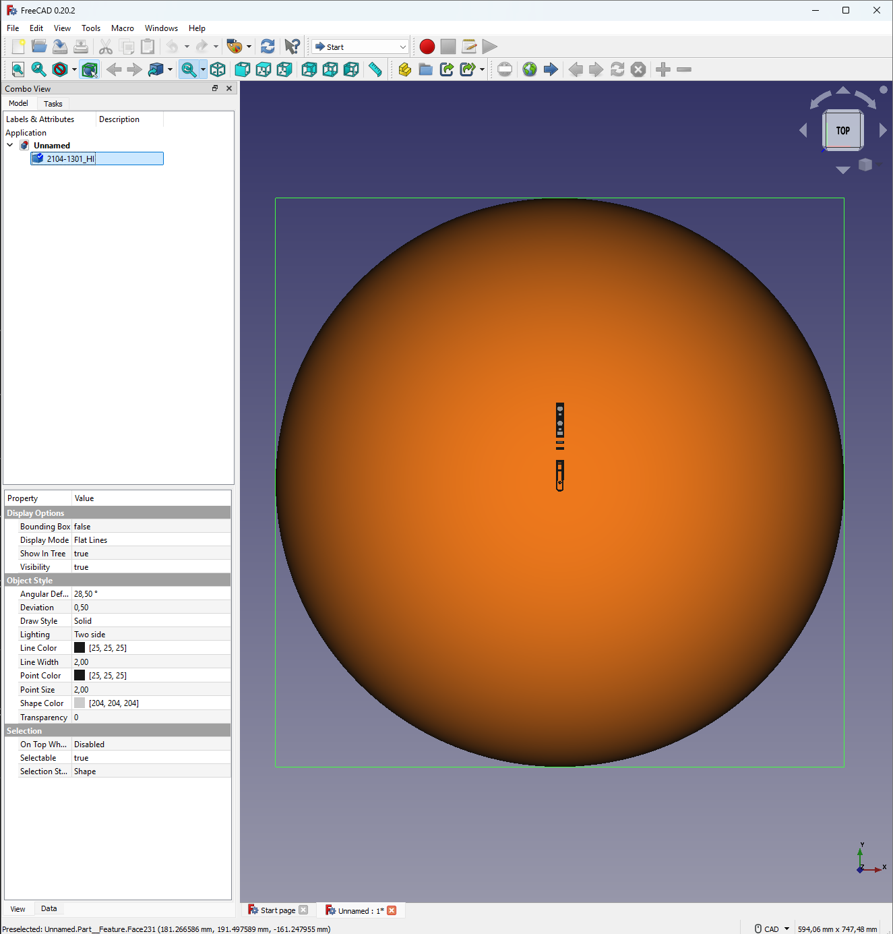
Task: Click the What's This help cursor icon
Action: click(292, 47)
